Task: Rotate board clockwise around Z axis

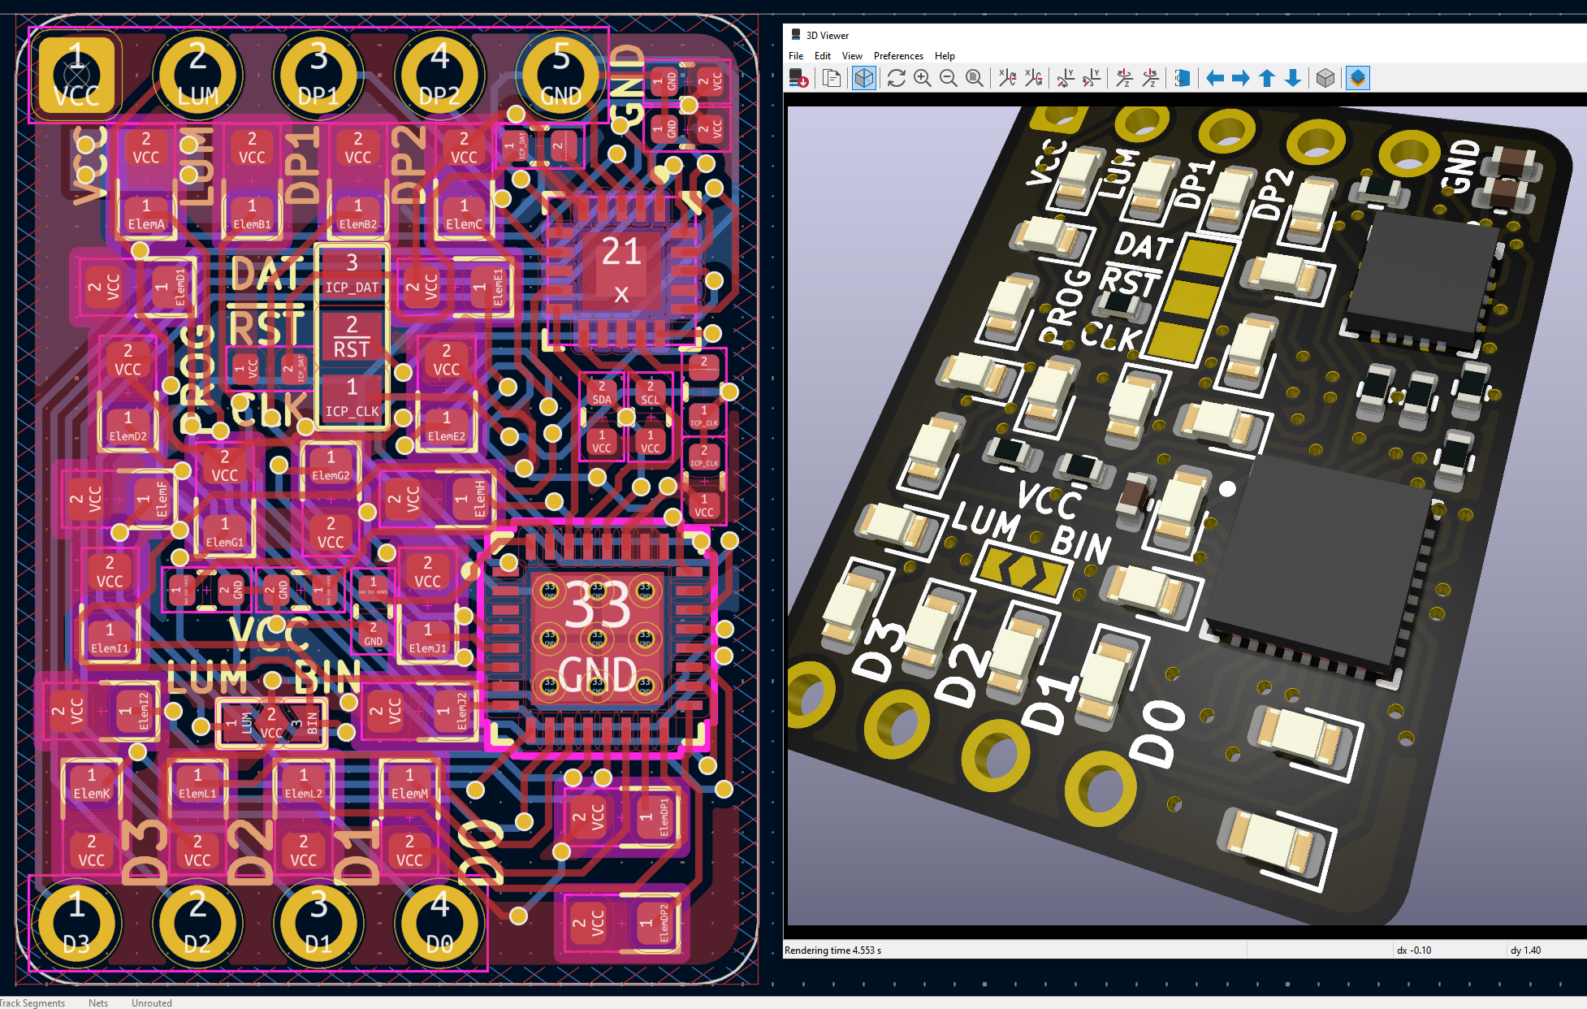Action: point(1124,78)
